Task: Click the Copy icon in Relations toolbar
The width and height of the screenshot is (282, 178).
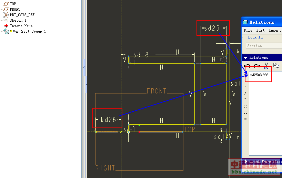Action: tap(276, 66)
